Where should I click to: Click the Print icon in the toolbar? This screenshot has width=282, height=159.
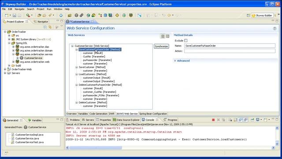tap(19, 15)
